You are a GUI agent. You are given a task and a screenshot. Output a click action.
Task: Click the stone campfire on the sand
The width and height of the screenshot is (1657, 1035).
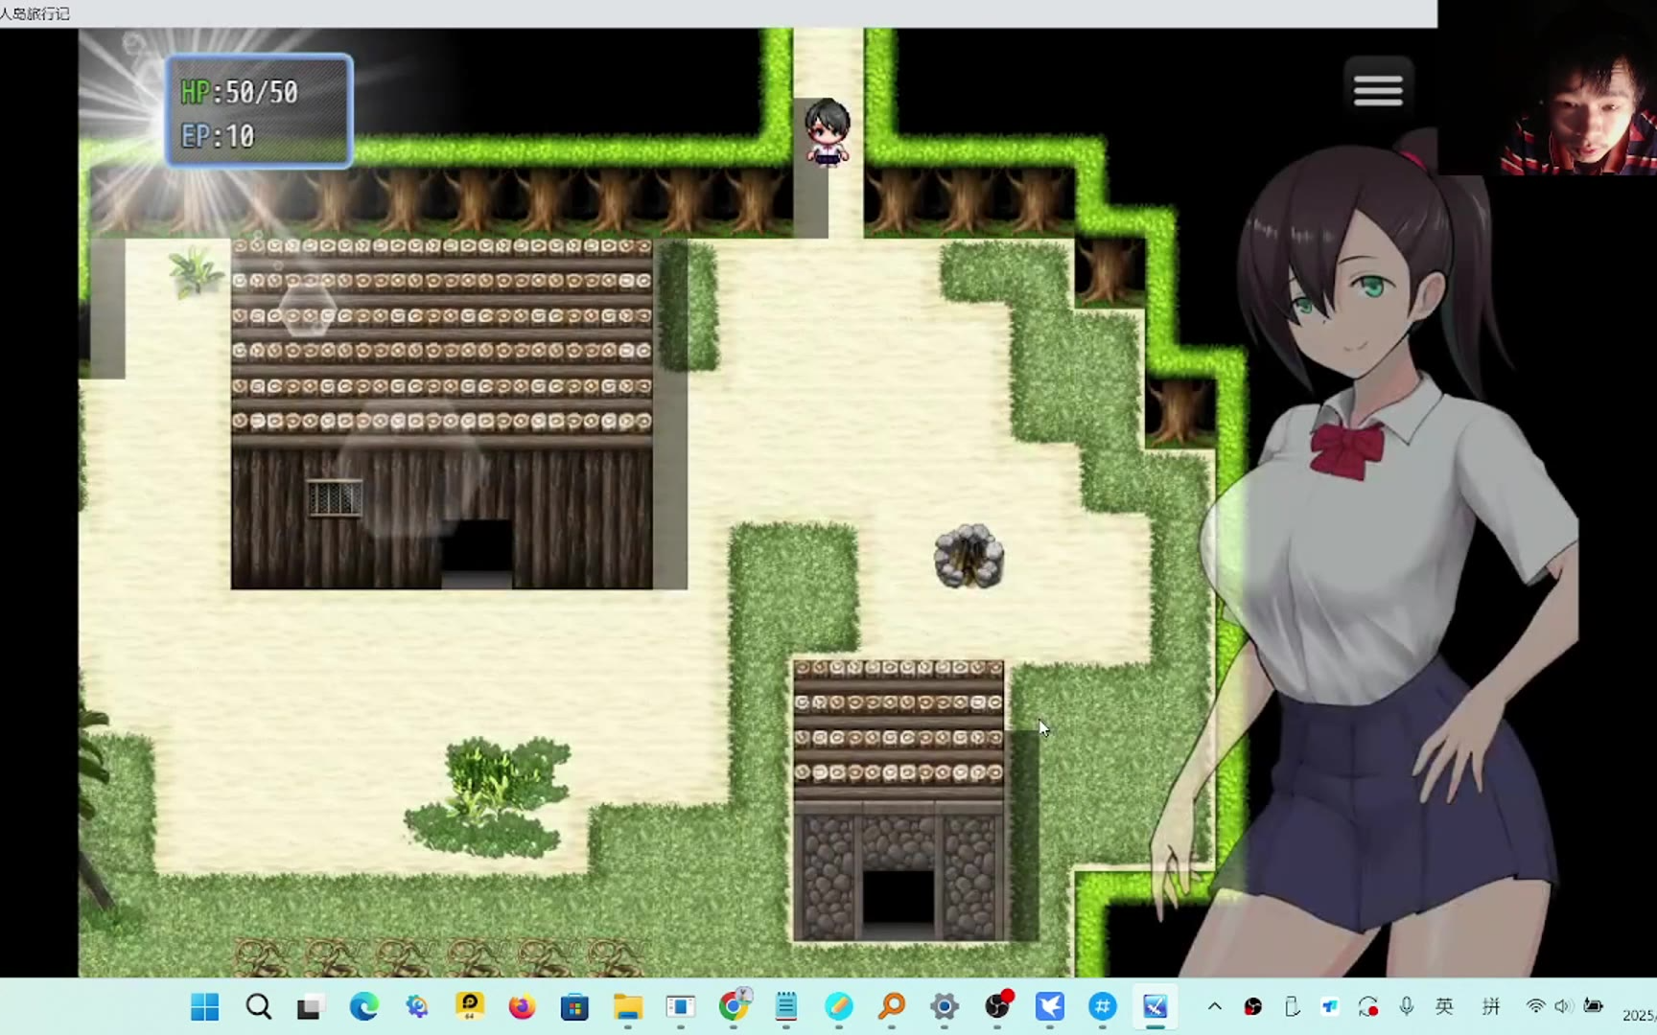969,556
